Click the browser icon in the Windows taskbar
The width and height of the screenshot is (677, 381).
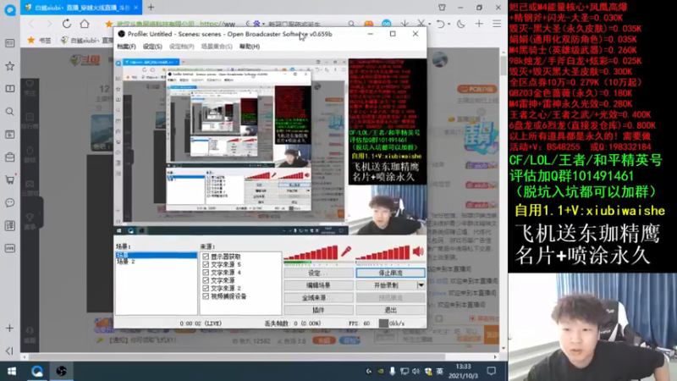[36, 371]
